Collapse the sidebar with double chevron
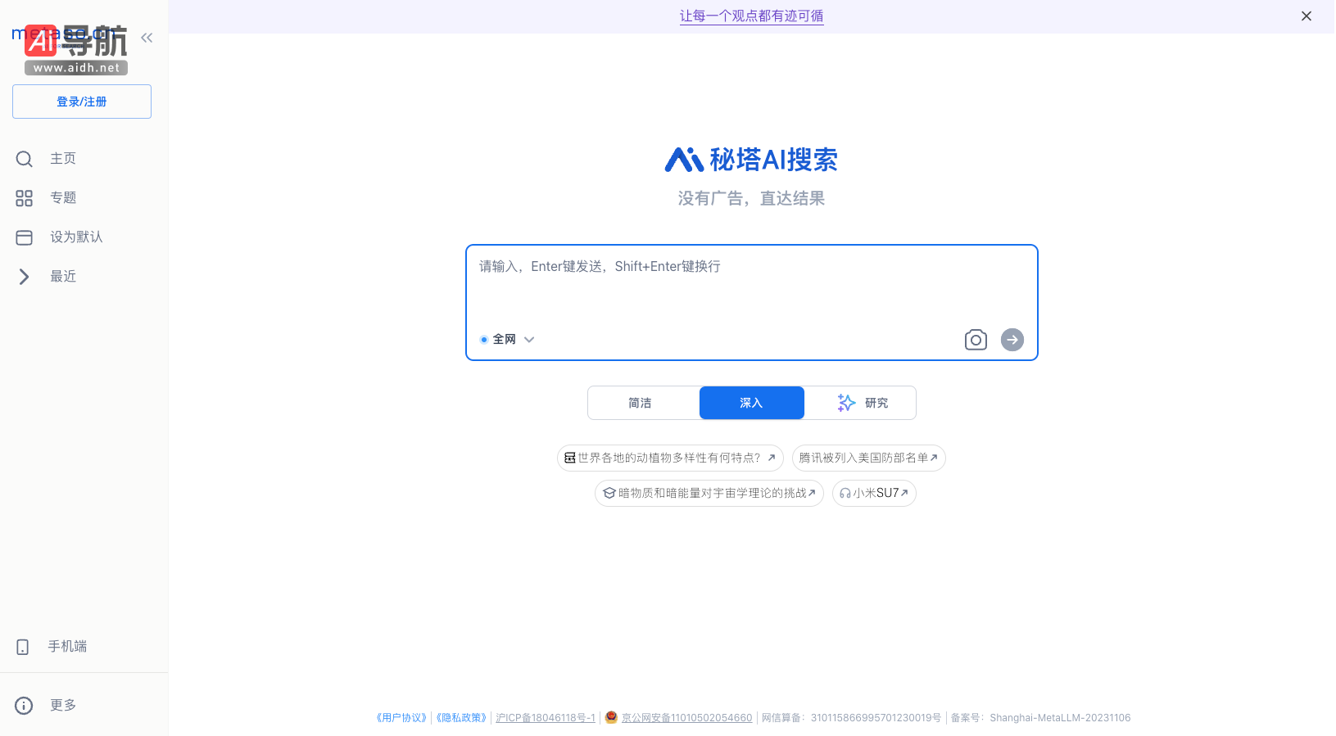Image resolution: width=1336 pixels, height=736 pixels. coord(147,38)
